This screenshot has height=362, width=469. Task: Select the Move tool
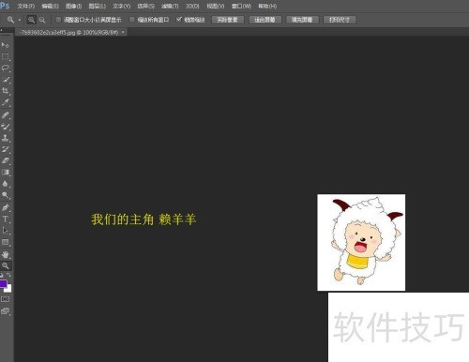(6, 45)
